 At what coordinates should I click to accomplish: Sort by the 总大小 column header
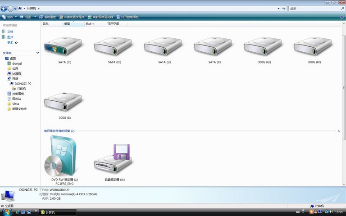click(95, 24)
